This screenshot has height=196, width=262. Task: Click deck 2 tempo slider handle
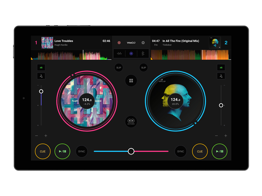point(221,105)
